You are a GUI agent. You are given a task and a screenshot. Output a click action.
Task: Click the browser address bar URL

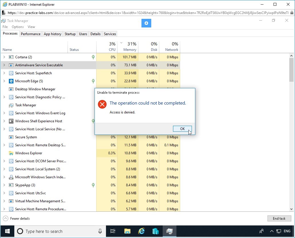point(148,13)
